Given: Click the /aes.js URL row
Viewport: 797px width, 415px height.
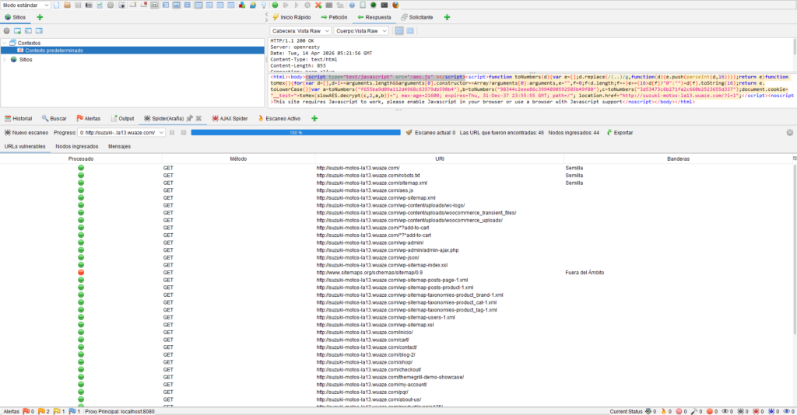Looking at the screenshot, I should (396, 190).
